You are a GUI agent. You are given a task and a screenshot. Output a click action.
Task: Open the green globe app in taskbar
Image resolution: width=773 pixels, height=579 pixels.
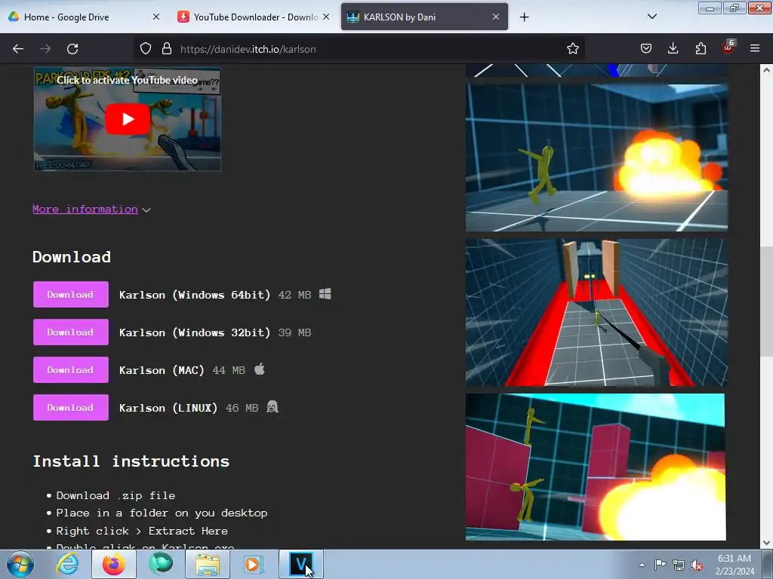pos(161,564)
